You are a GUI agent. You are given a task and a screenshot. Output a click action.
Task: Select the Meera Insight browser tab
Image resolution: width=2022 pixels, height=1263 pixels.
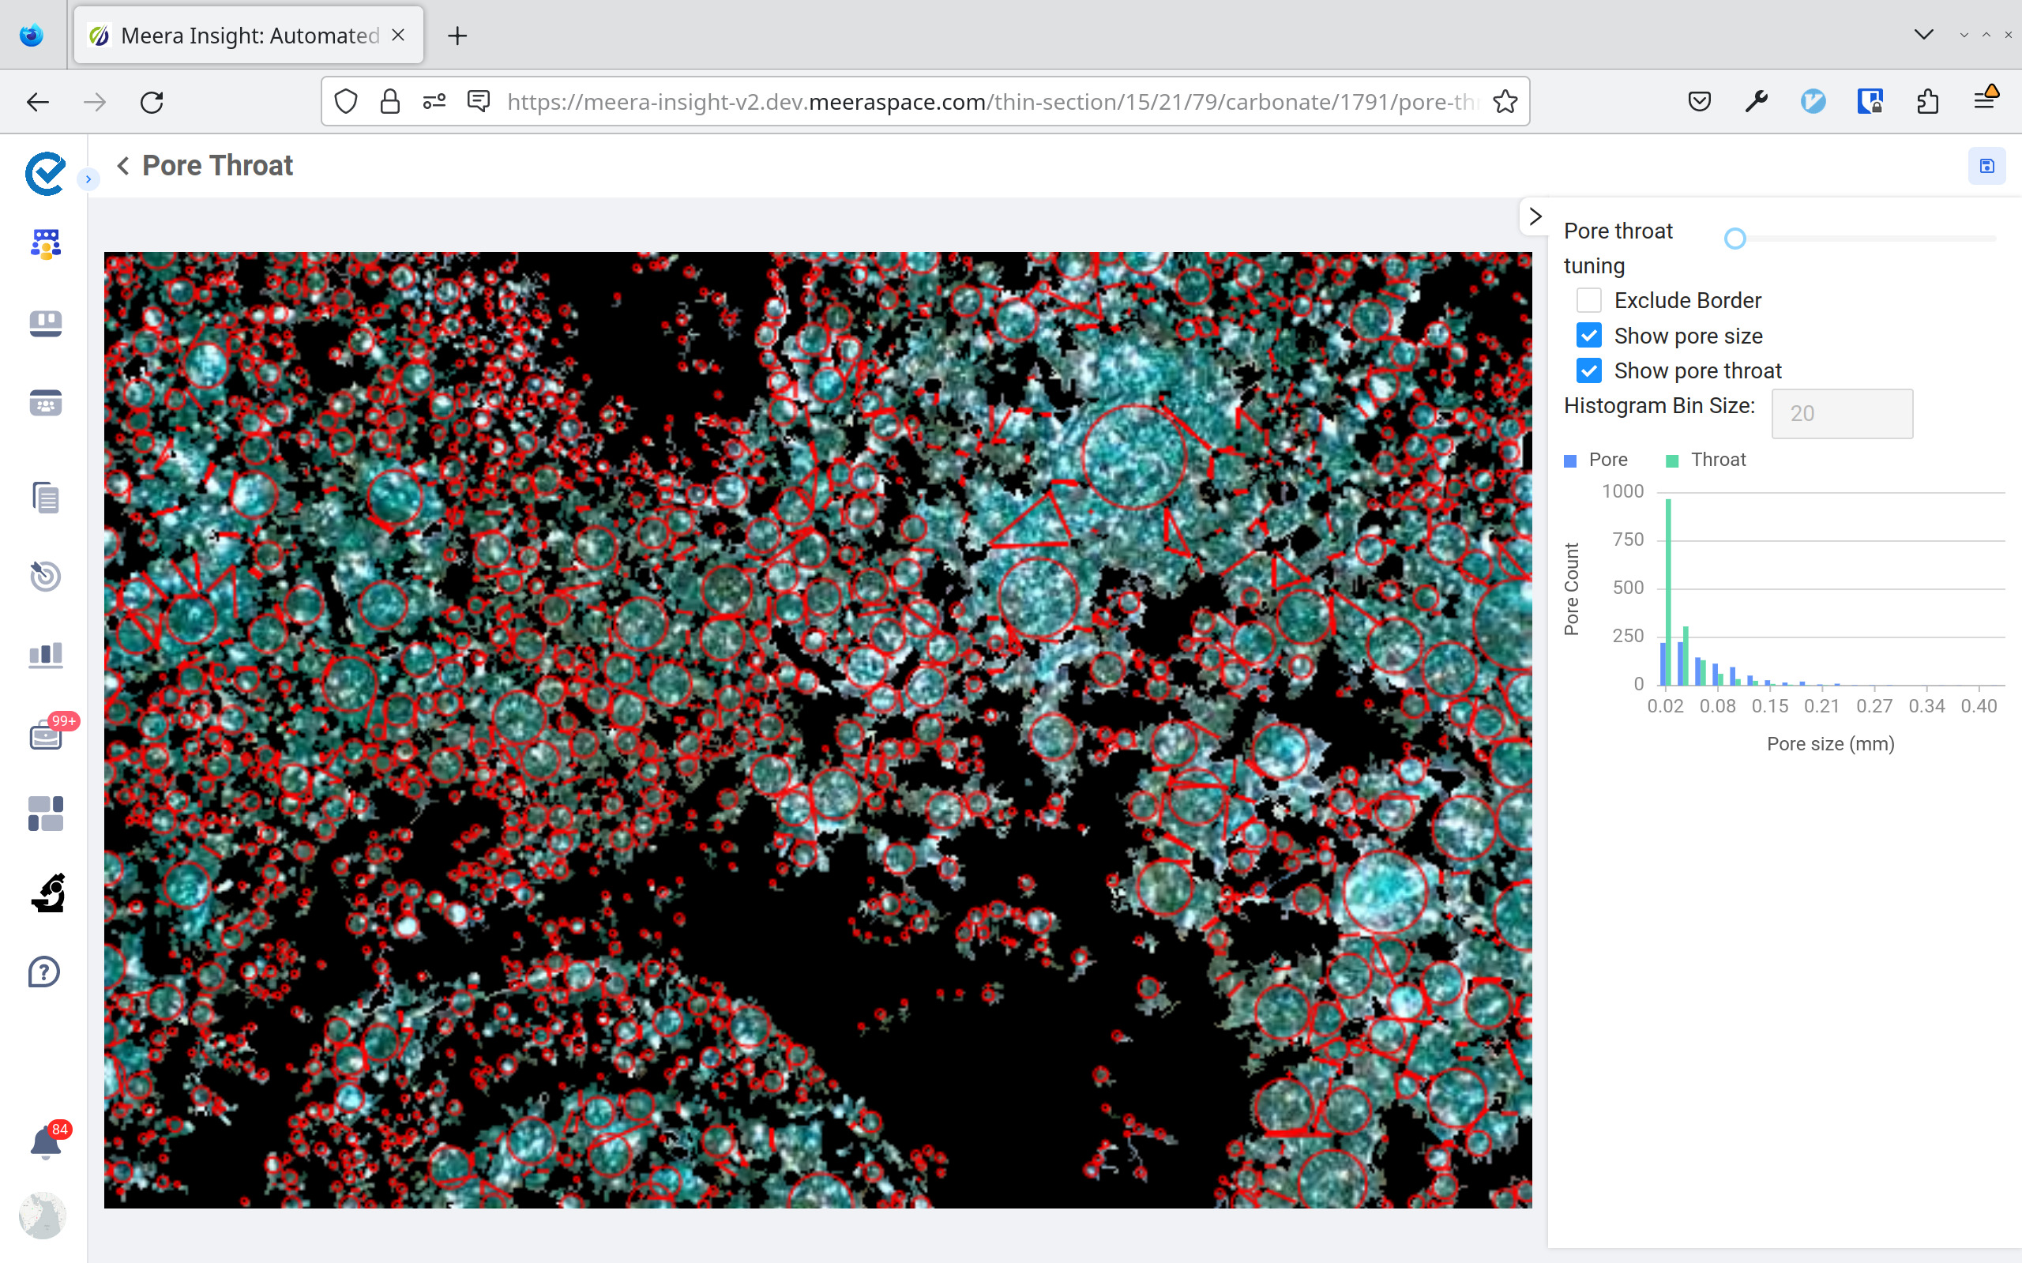point(249,35)
